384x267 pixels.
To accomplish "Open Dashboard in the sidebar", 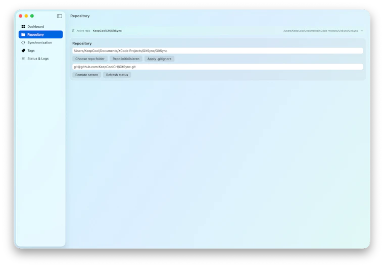I will (x=40, y=26).
